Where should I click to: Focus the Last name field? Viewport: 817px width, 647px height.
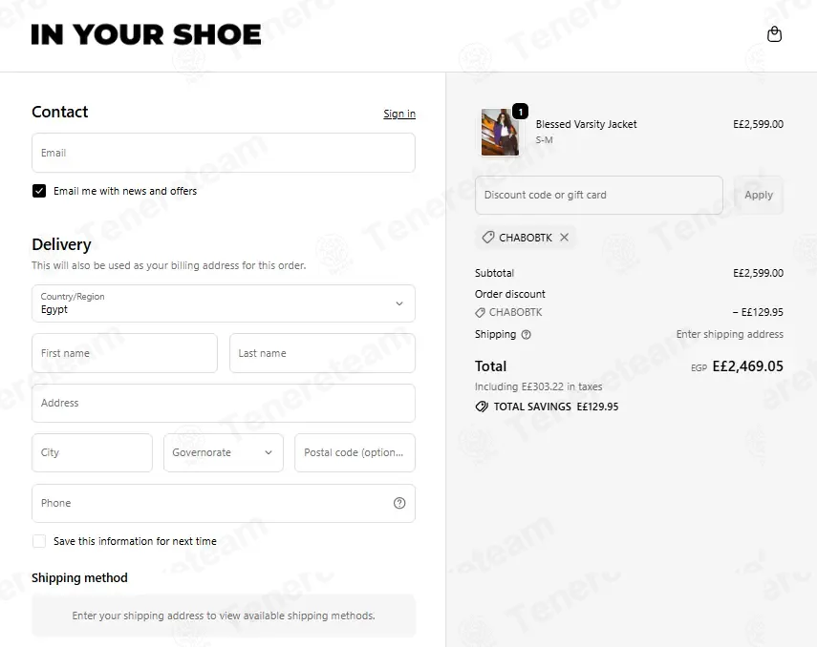[x=323, y=353]
